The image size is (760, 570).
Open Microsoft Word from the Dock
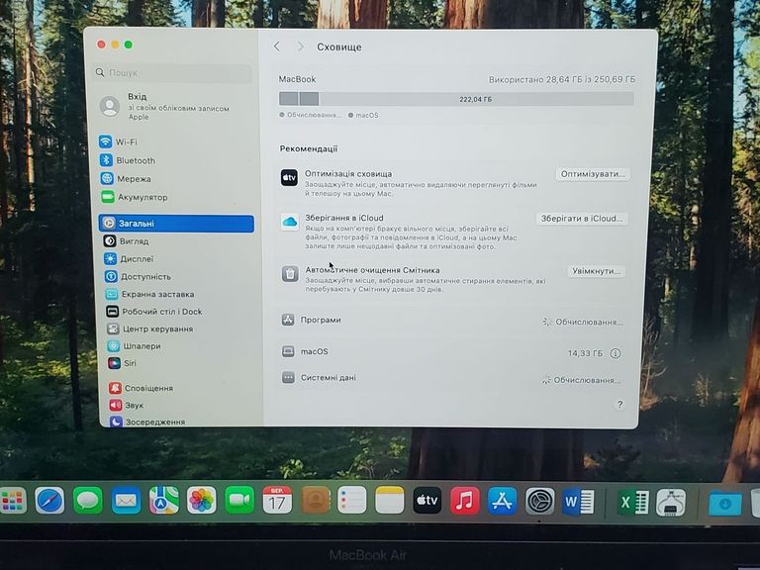point(578,502)
